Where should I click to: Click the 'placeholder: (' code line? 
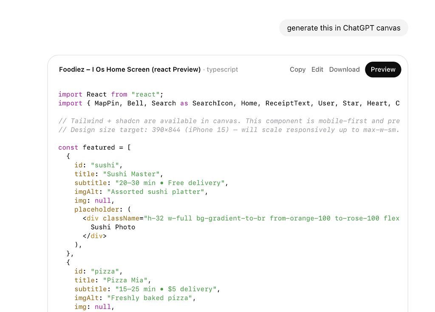coord(102,209)
